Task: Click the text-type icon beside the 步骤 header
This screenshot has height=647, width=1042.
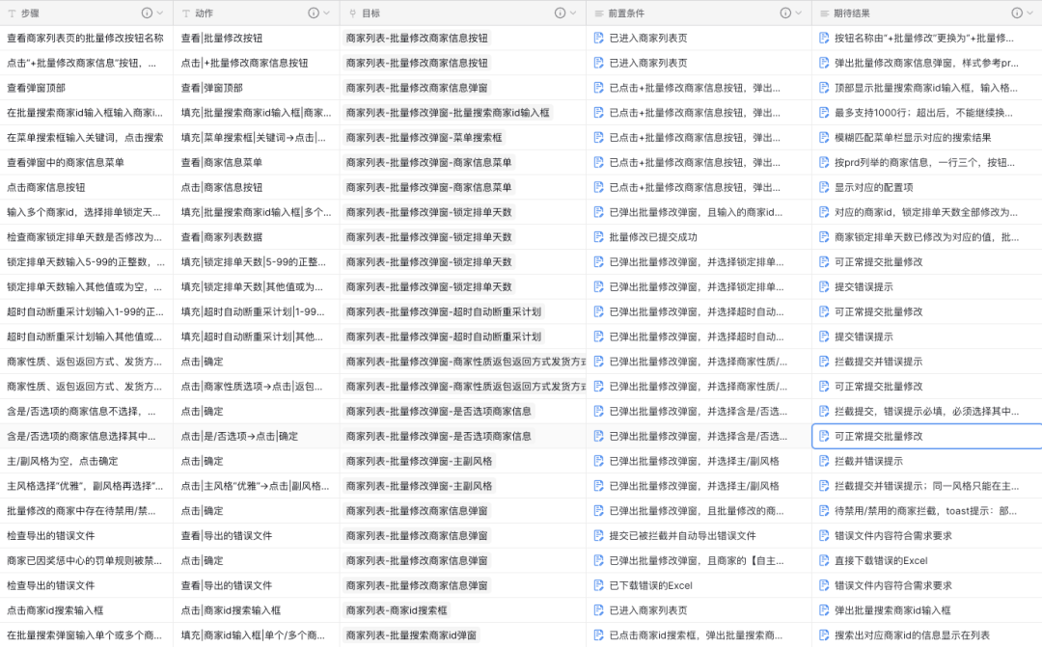Action: (x=12, y=13)
